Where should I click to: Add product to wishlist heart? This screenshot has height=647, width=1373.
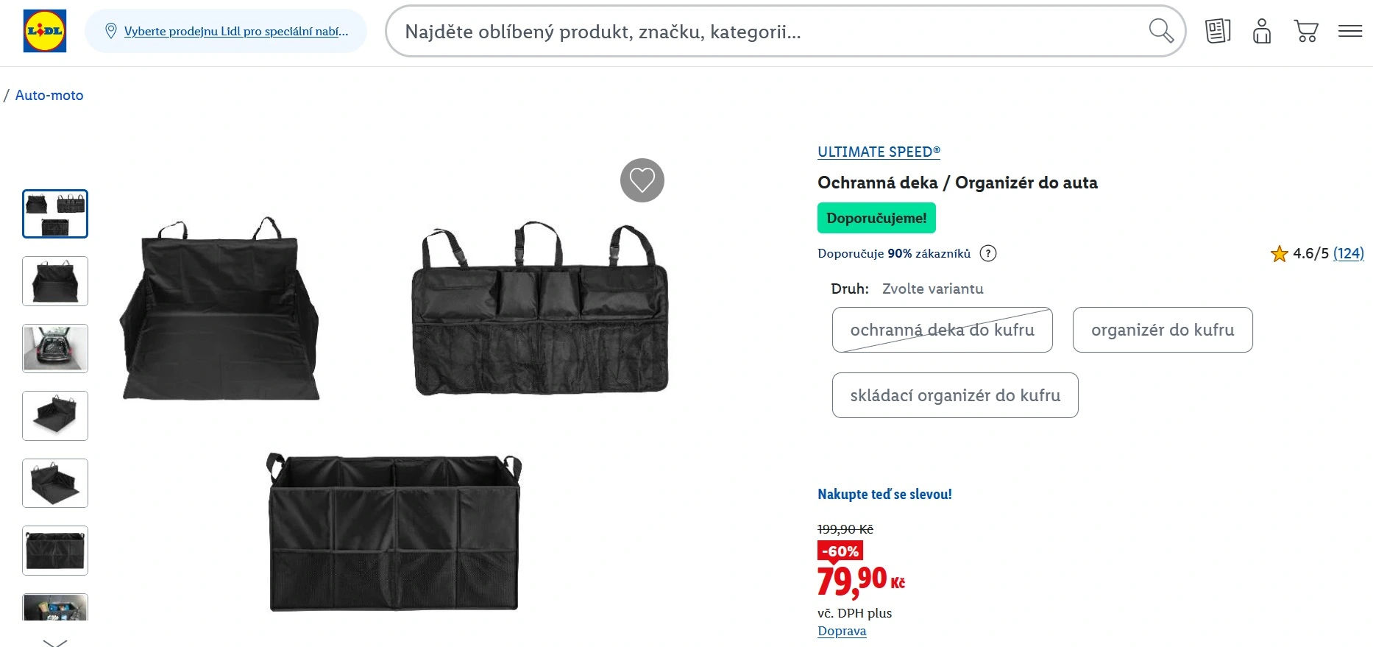642,180
